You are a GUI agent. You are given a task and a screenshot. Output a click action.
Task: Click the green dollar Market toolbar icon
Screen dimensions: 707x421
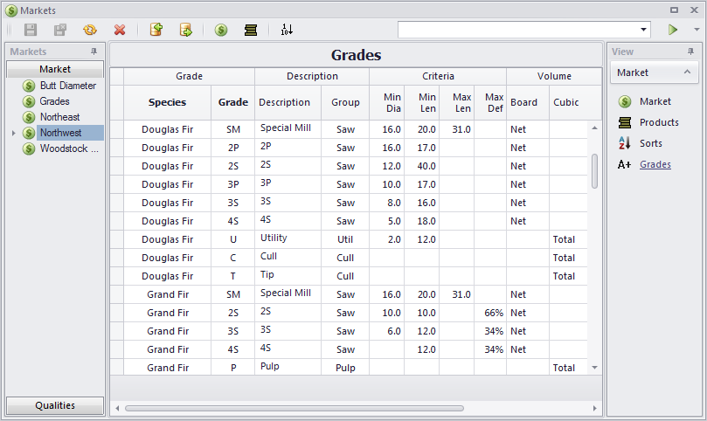221,31
